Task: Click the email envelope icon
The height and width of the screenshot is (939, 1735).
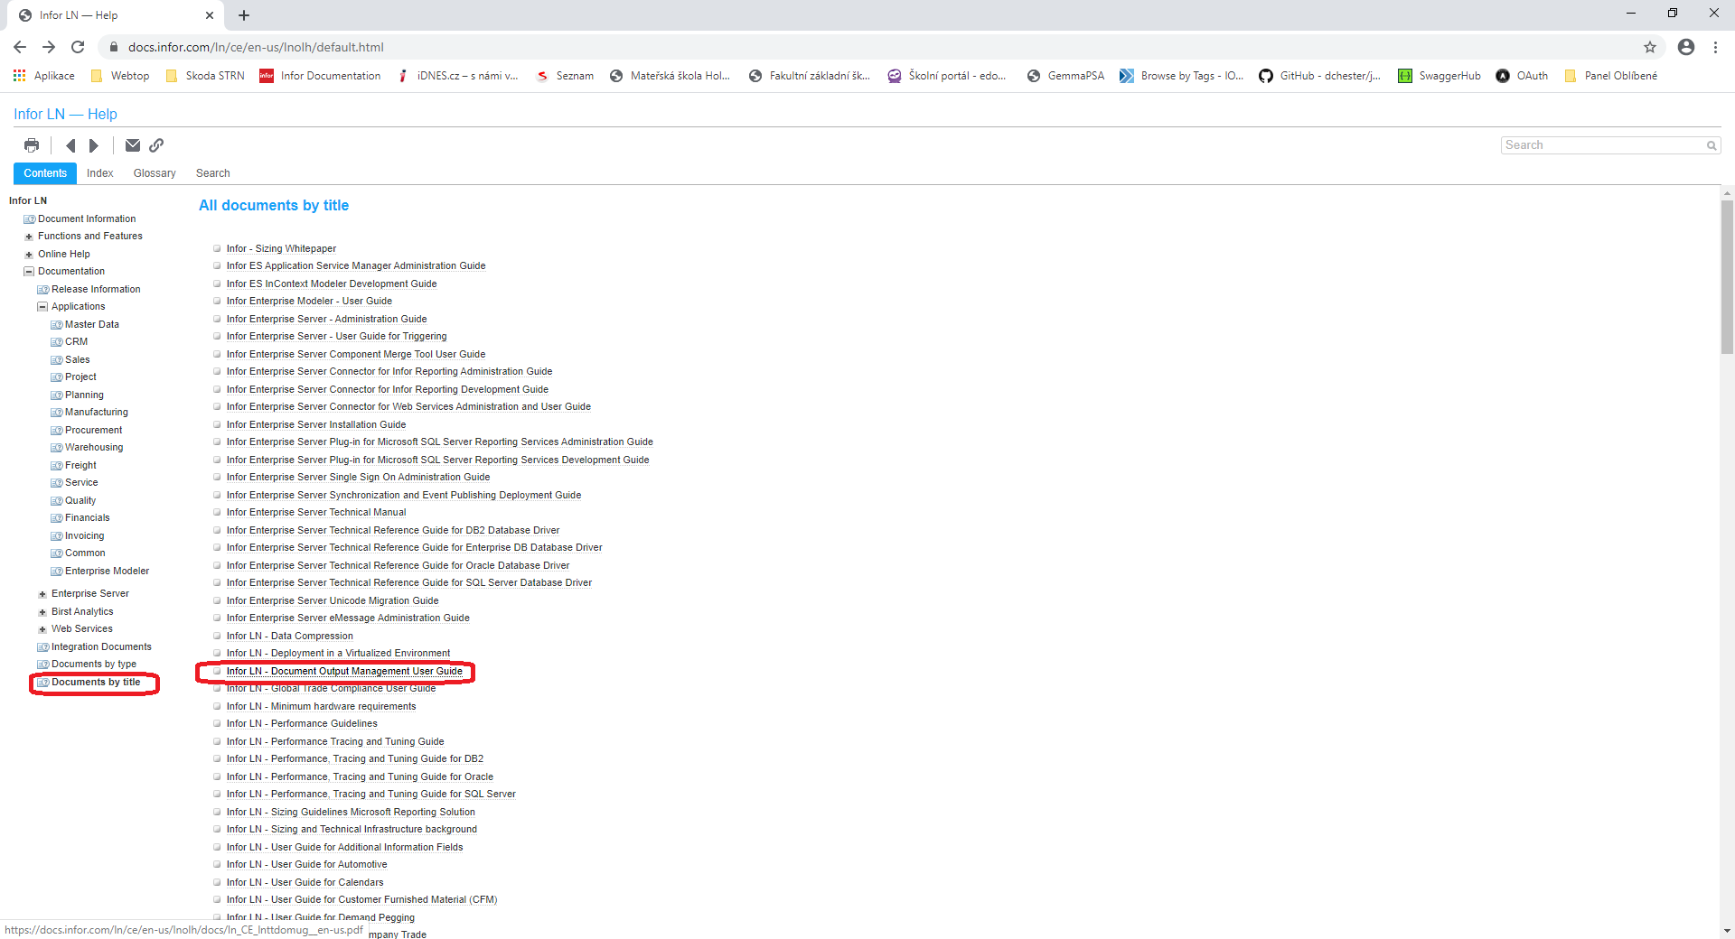Action: [x=133, y=145]
